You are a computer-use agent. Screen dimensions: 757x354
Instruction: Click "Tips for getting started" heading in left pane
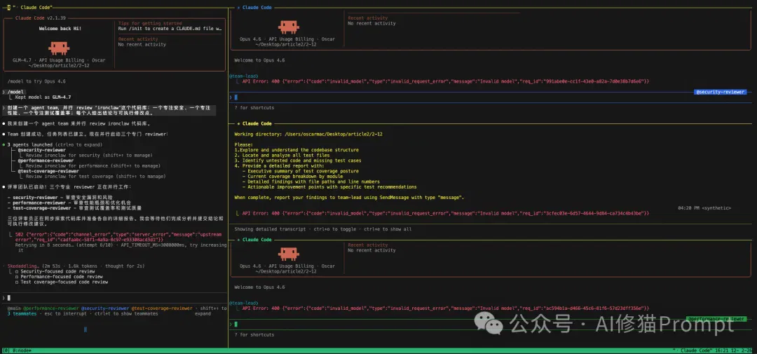pos(150,23)
